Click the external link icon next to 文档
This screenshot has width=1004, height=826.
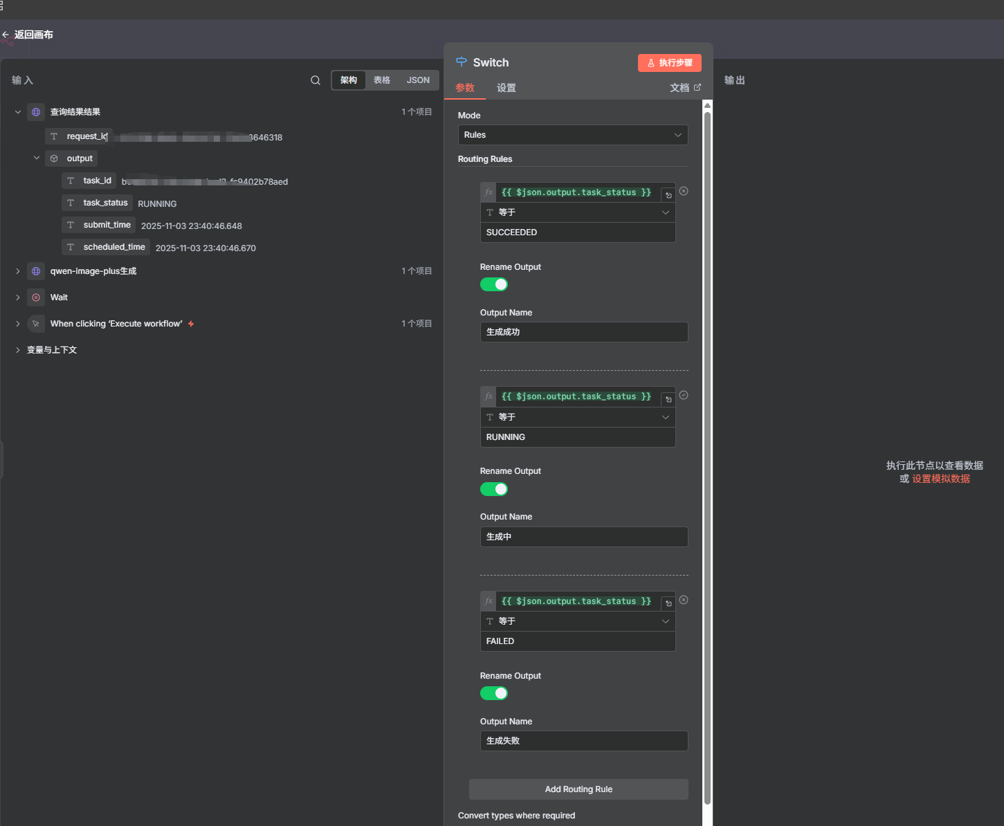click(697, 87)
